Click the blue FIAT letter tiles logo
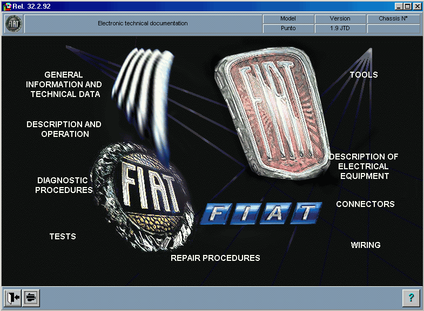The height and width of the screenshot is (311, 424). click(261, 213)
